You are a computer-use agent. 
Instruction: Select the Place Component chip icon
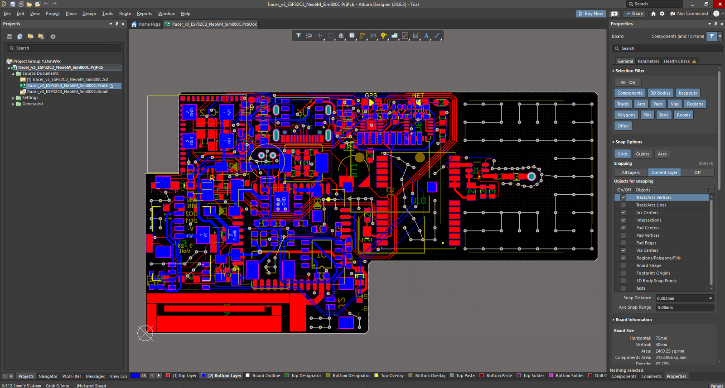[352, 36]
